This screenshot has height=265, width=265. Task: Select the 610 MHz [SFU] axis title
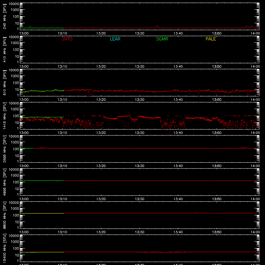point(4,83)
